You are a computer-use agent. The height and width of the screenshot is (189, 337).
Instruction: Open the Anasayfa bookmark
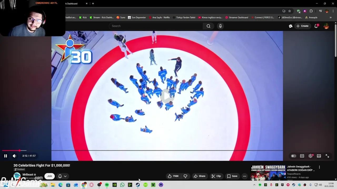click(311, 18)
